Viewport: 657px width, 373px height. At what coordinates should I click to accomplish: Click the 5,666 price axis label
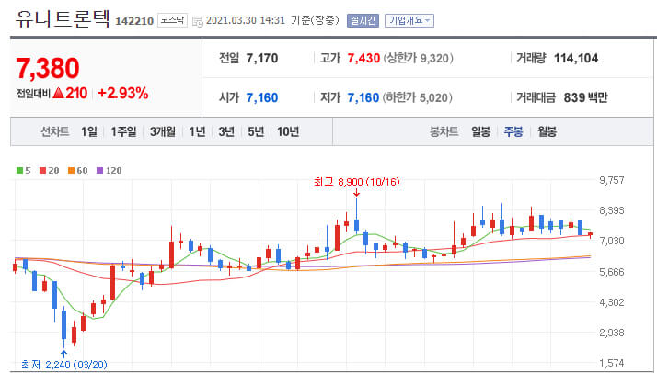click(612, 272)
